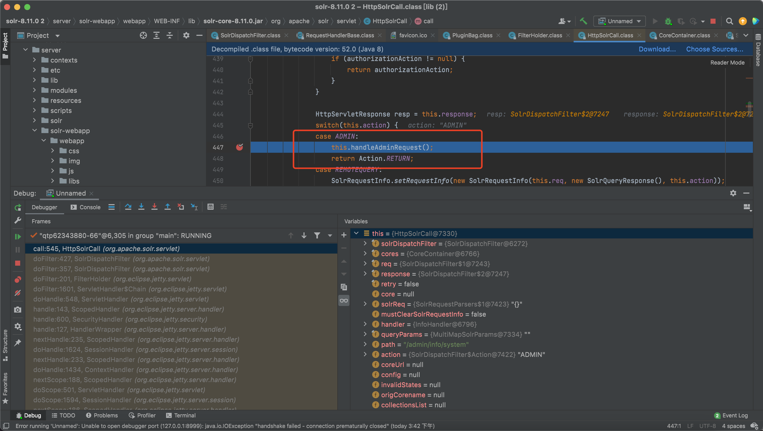Expand the contexts folder
Viewport: 763px width, 431px height.
(x=35, y=60)
